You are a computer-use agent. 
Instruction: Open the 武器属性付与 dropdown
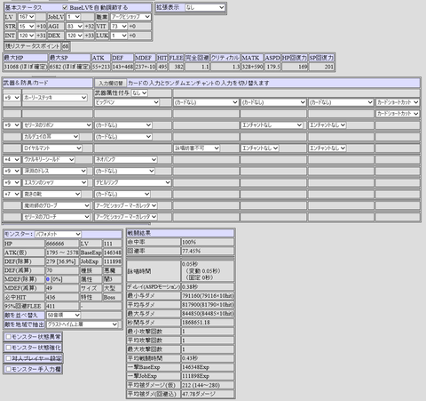(139, 93)
